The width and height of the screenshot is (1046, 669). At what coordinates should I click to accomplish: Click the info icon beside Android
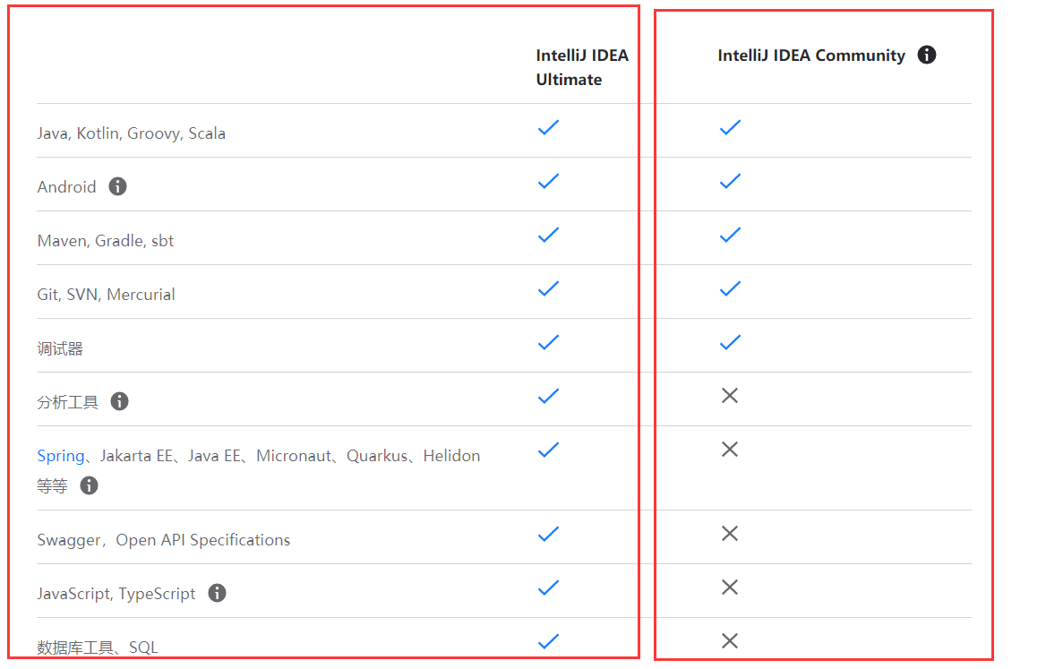(117, 186)
